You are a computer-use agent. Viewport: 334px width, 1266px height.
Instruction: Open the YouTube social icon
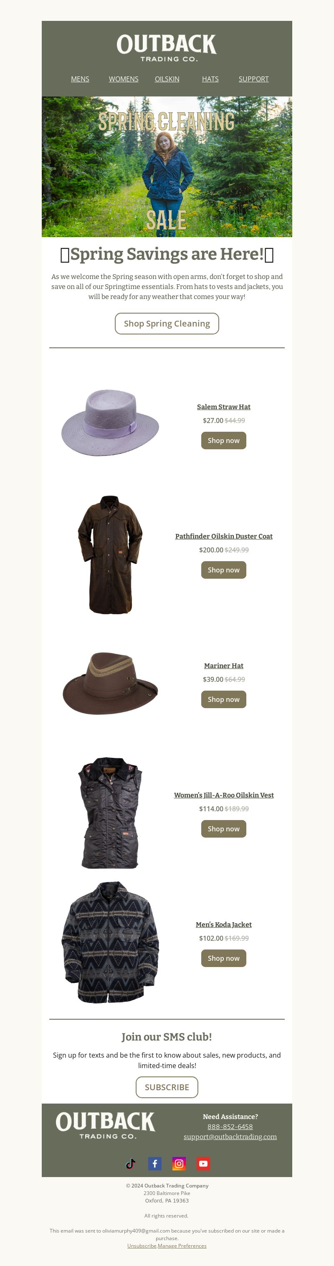pyautogui.click(x=203, y=1163)
